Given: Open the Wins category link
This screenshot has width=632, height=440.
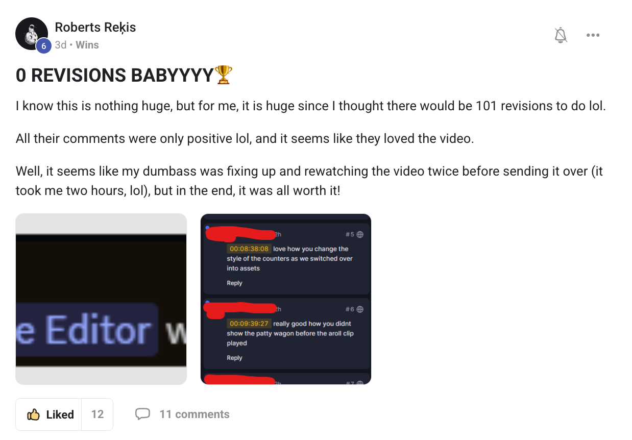Looking at the screenshot, I should pos(87,45).
